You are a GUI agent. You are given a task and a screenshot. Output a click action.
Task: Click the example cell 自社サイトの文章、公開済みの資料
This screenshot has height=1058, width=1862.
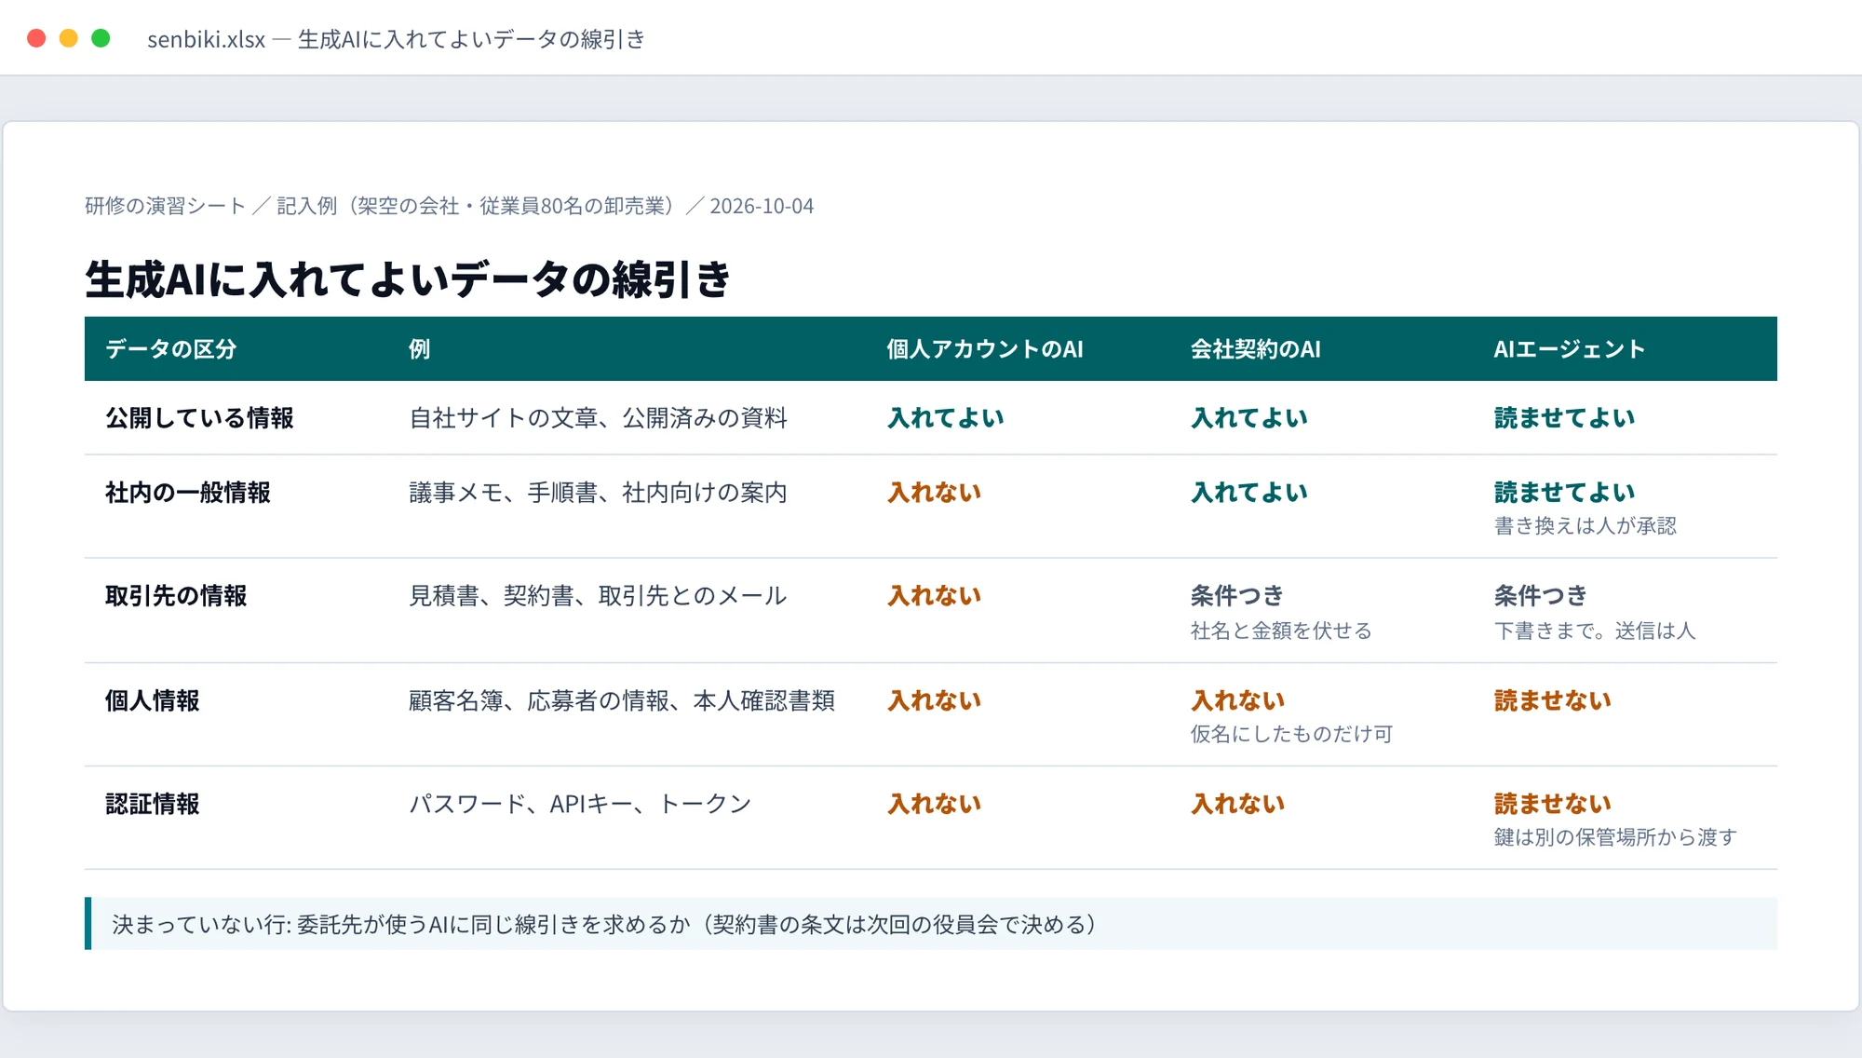pos(598,418)
